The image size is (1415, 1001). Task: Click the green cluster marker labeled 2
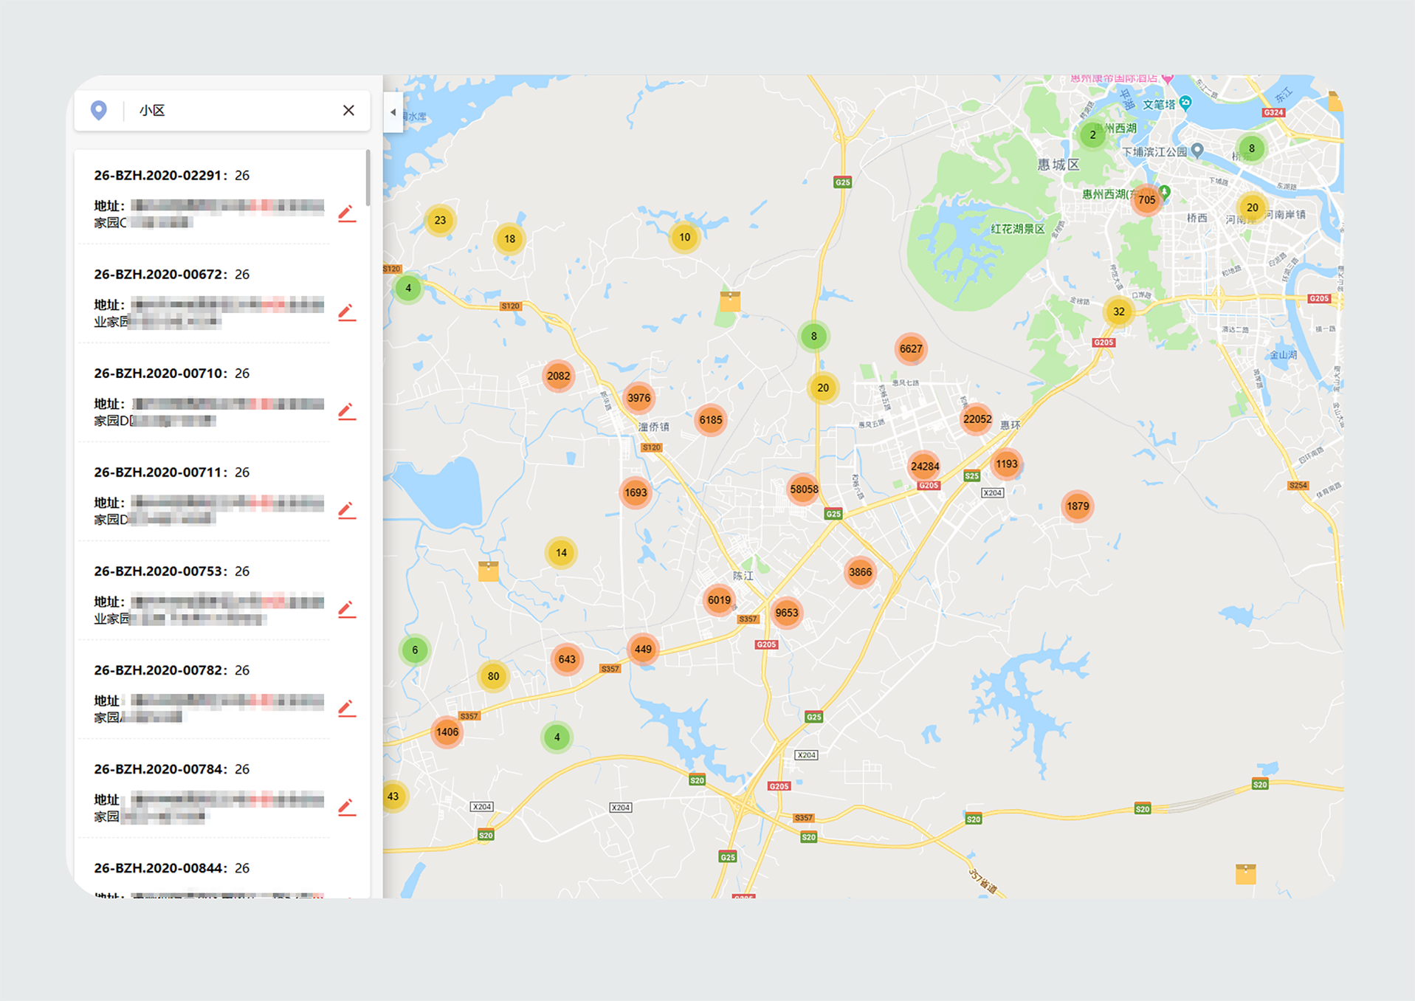[1092, 135]
